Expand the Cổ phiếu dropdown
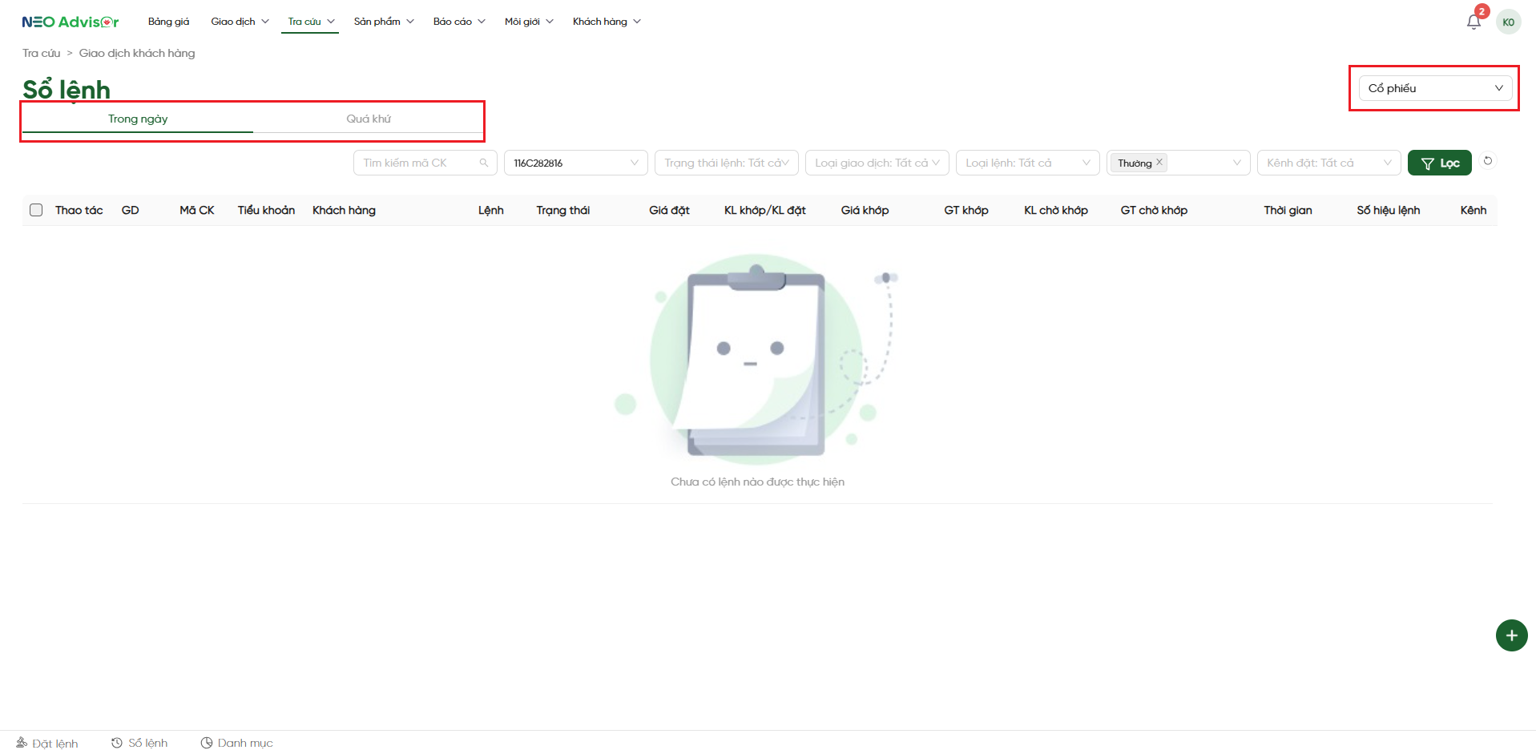Viewport: 1536px width, 754px height. pos(1434,88)
